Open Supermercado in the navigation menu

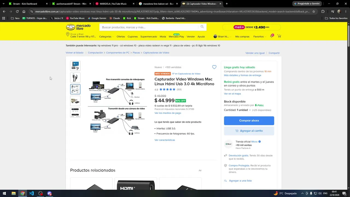point(149,36)
